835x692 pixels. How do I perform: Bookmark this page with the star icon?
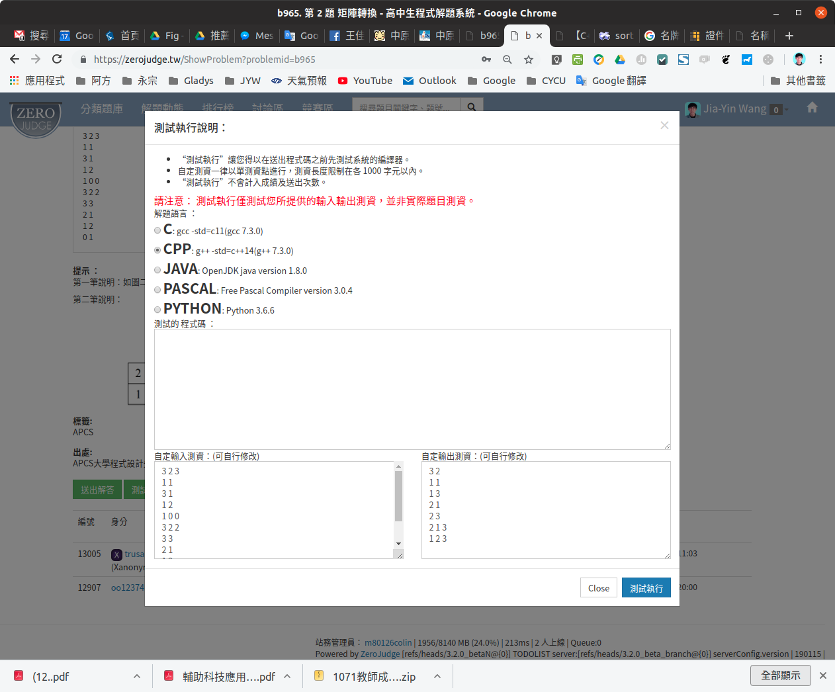(528, 60)
